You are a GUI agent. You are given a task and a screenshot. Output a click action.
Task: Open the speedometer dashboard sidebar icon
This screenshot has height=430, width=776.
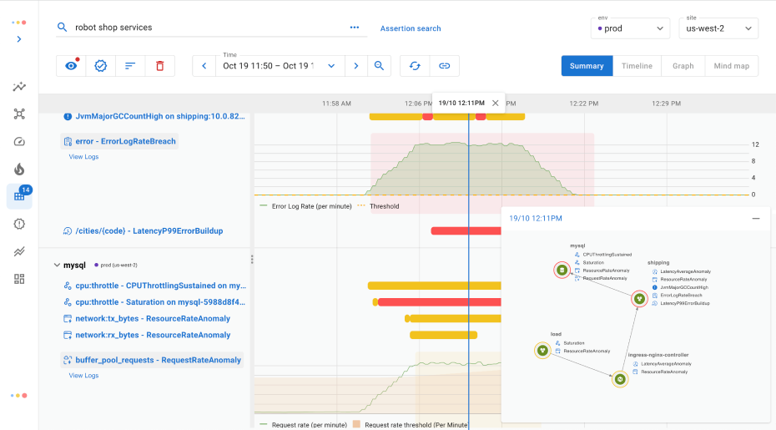(x=19, y=141)
